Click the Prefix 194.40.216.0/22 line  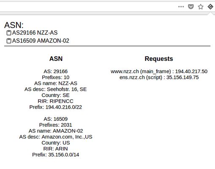click(56, 107)
